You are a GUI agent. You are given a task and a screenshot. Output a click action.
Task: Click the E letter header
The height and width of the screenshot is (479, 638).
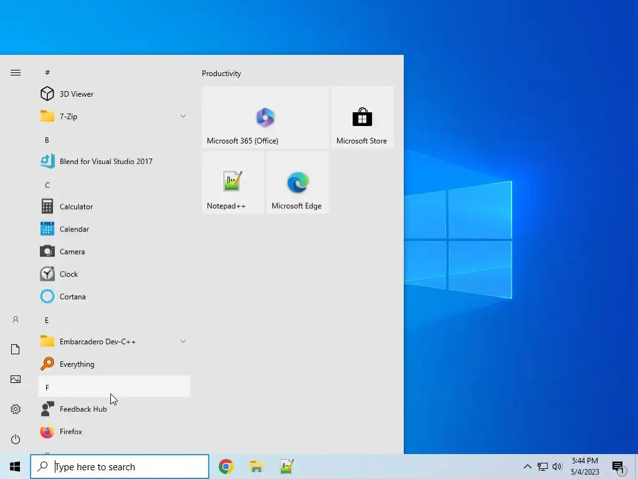point(47,321)
